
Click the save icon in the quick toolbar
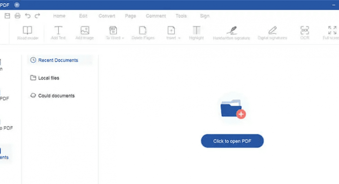point(7,16)
